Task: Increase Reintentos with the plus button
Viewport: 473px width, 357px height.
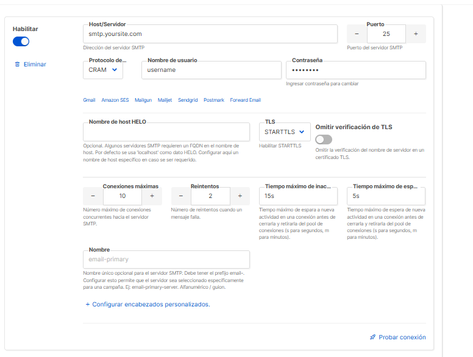Action: click(240, 196)
